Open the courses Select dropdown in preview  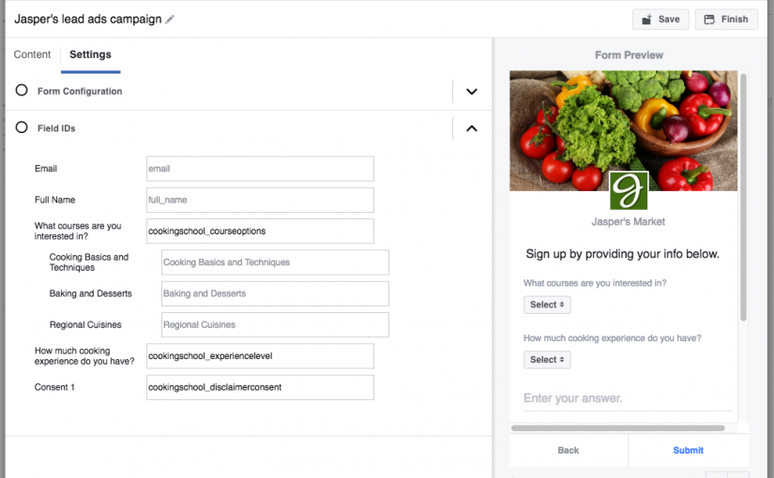pos(547,305)
